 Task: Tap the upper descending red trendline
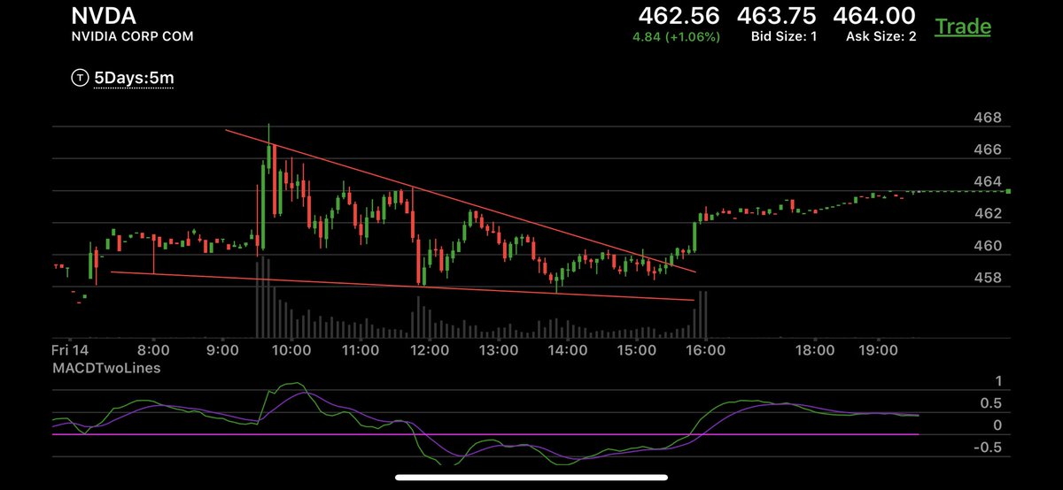pyautogui.click(x=461, y=202)
